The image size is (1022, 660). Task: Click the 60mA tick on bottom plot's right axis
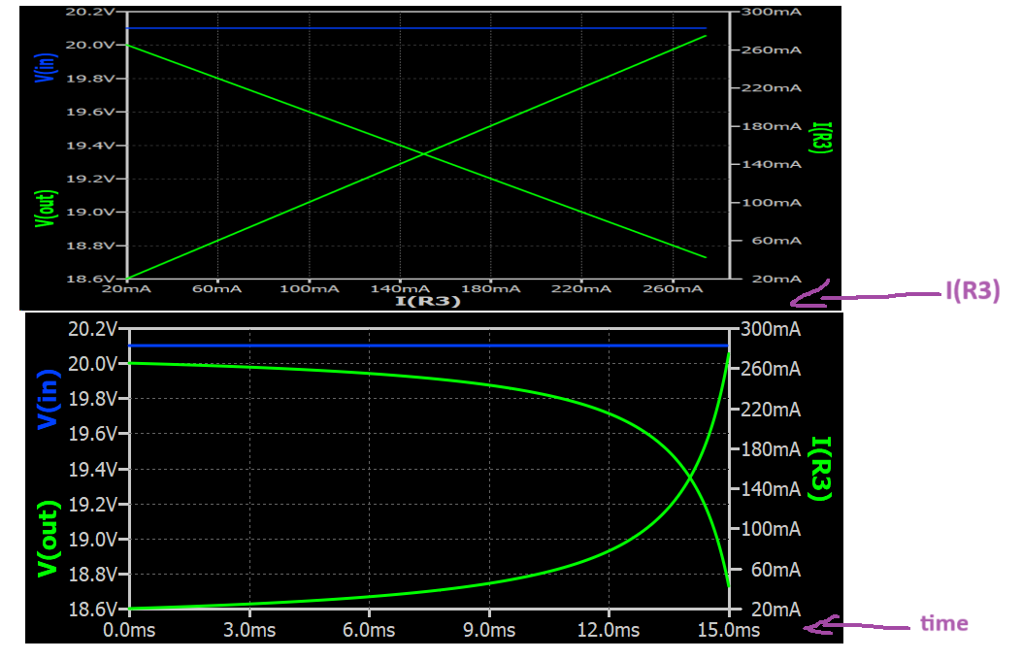pyautogui.click(x=775, y=570)
